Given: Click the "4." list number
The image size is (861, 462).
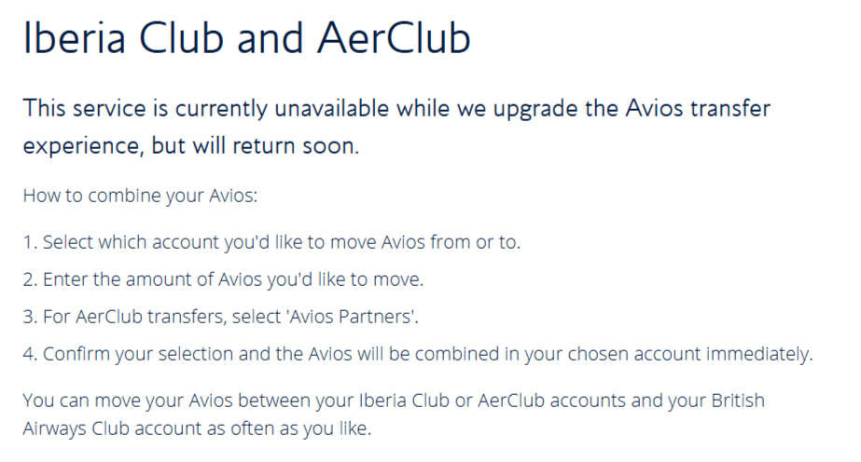Looking at the screenshot, I should click(29, 355).
